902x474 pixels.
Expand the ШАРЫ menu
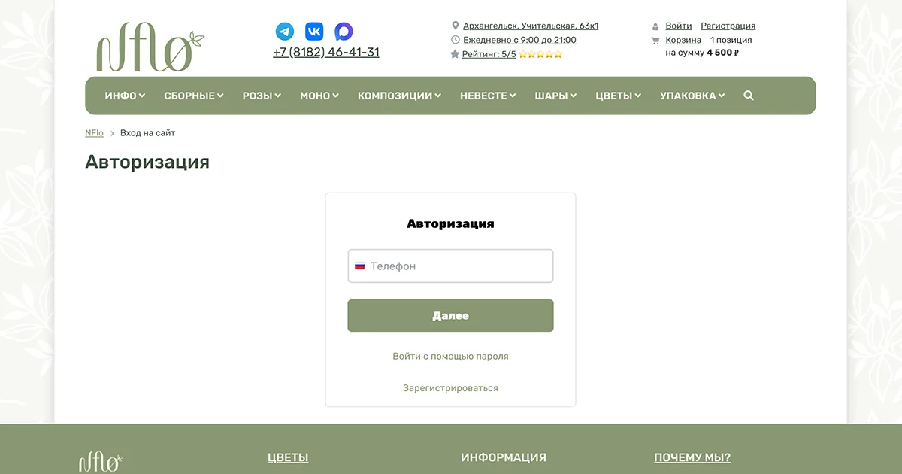click(555, 96)
